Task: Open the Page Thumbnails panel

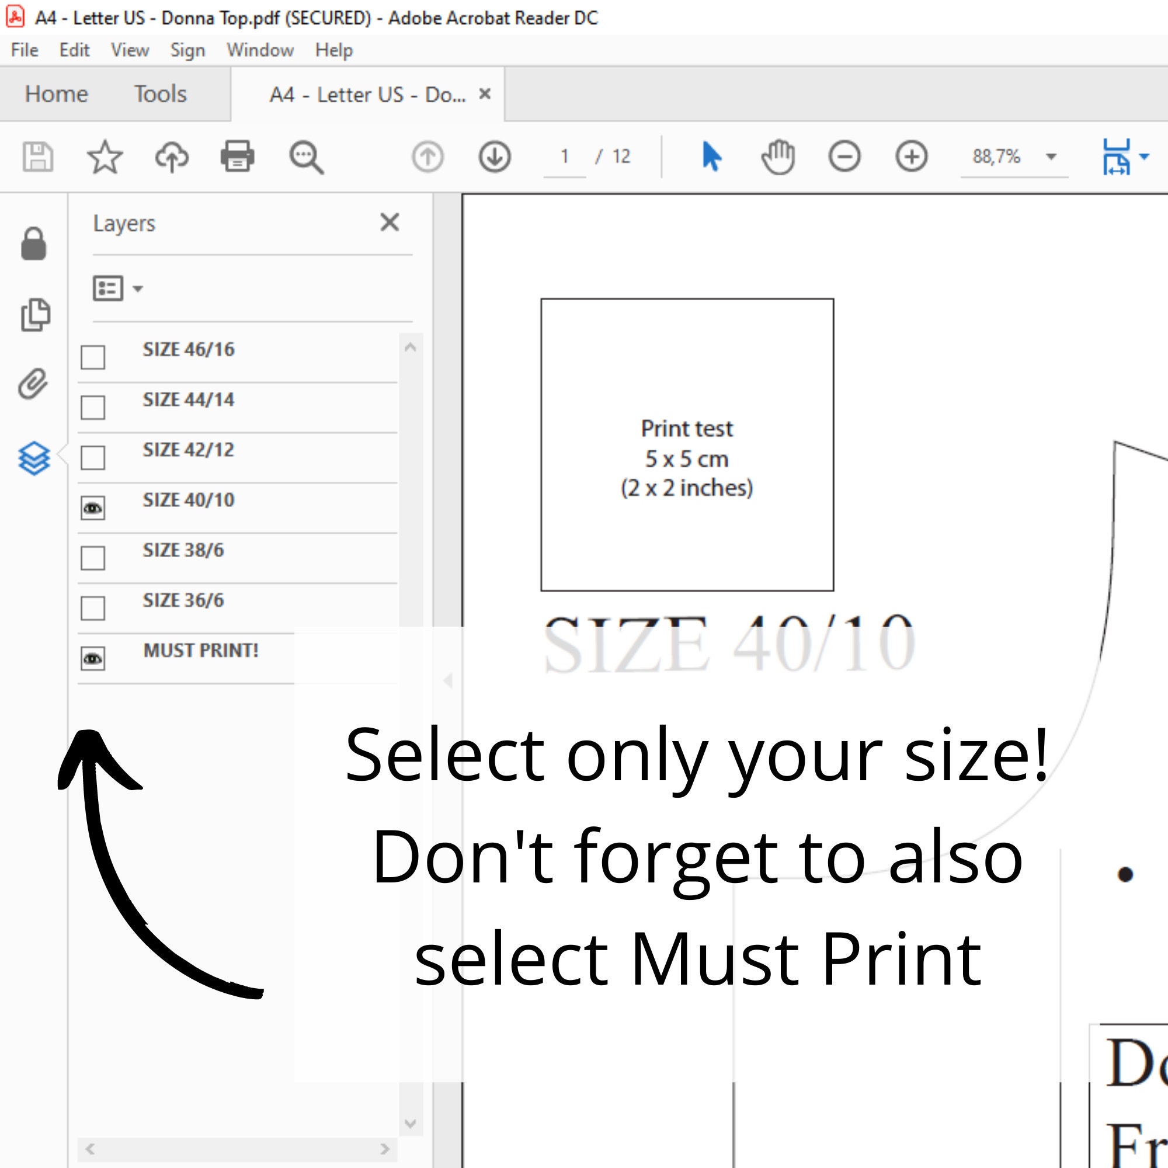Action: [x=35, y=314]
